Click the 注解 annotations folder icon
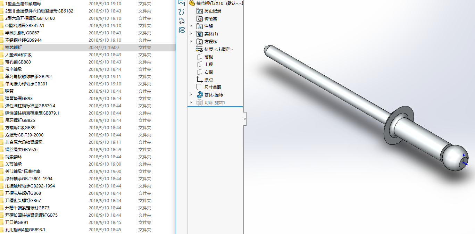This screenshot has height=234, width=475. [200, 26]
